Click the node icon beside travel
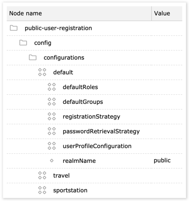Screen dimensions: 189x201 (x=42, y=175)
